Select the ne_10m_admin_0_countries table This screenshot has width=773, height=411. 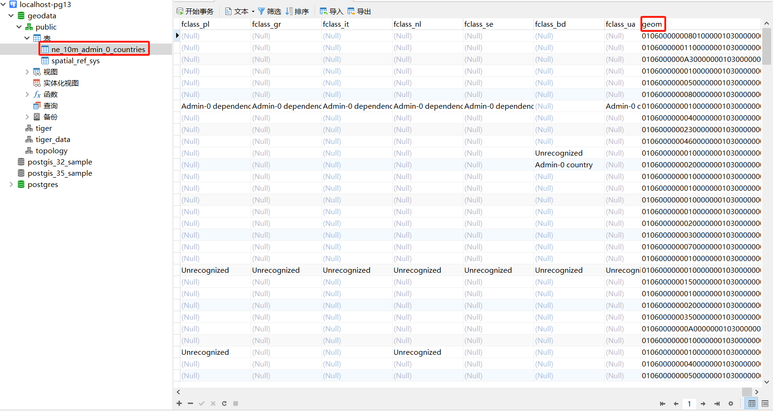click(98, 49)
